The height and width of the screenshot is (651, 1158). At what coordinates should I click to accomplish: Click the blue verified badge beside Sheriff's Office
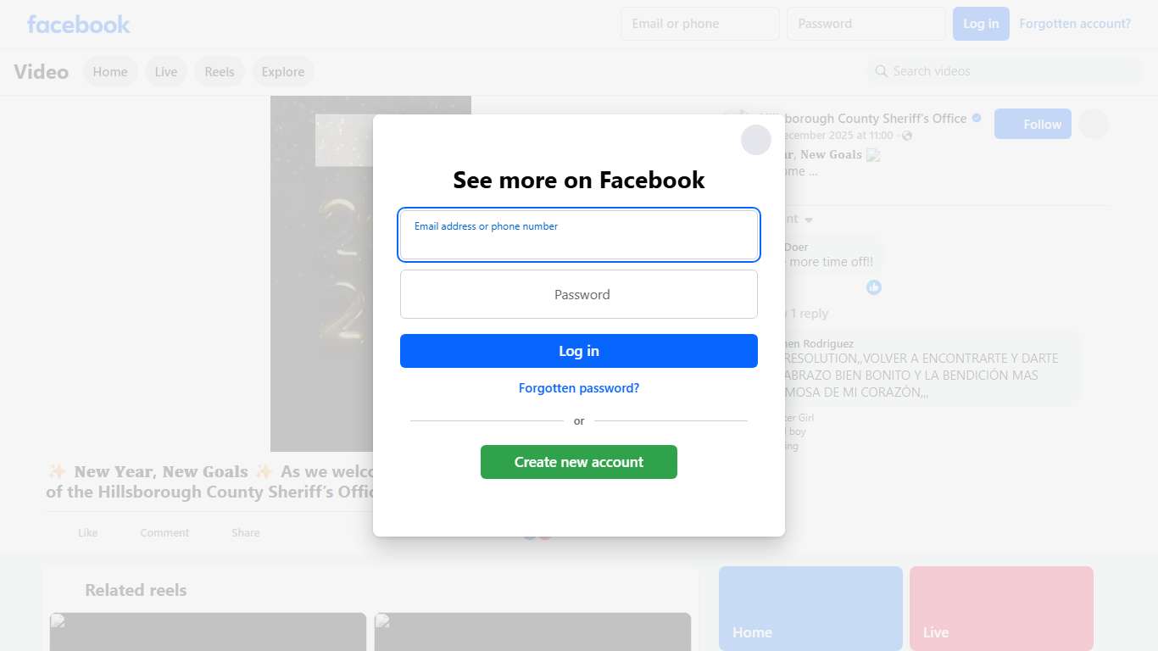pos(977,118)
